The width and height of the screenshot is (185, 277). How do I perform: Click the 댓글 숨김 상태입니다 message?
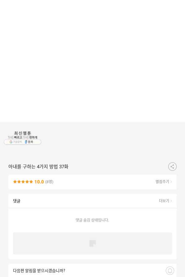92,220
